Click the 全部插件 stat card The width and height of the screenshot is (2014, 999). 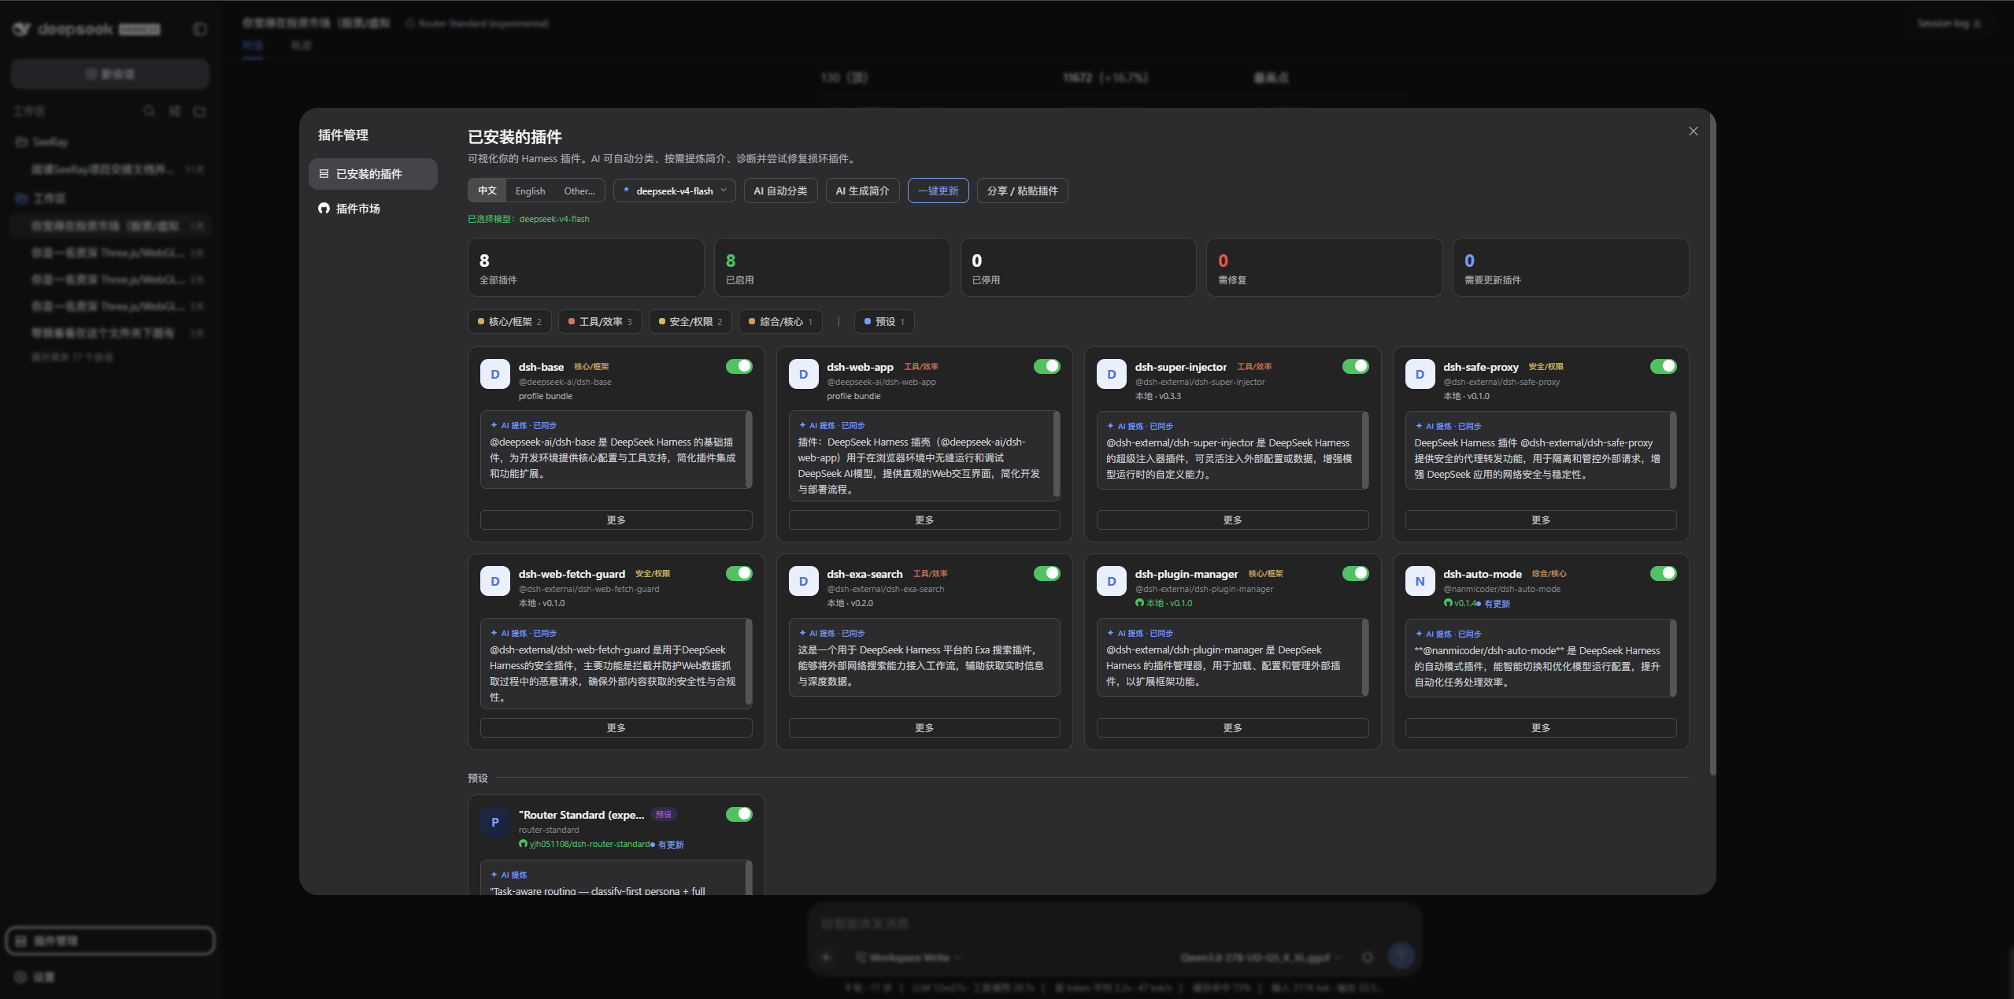586,268
